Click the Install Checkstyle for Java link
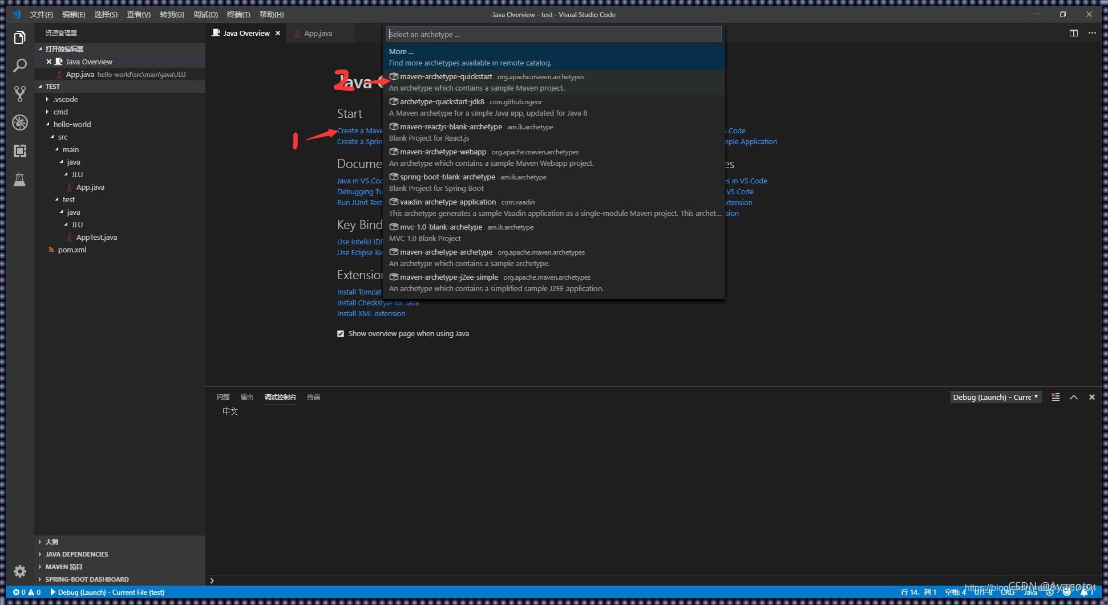Image resolution: width=1108 pixels, height=605 pixels. pyautogui.click(x=378, y=302)
